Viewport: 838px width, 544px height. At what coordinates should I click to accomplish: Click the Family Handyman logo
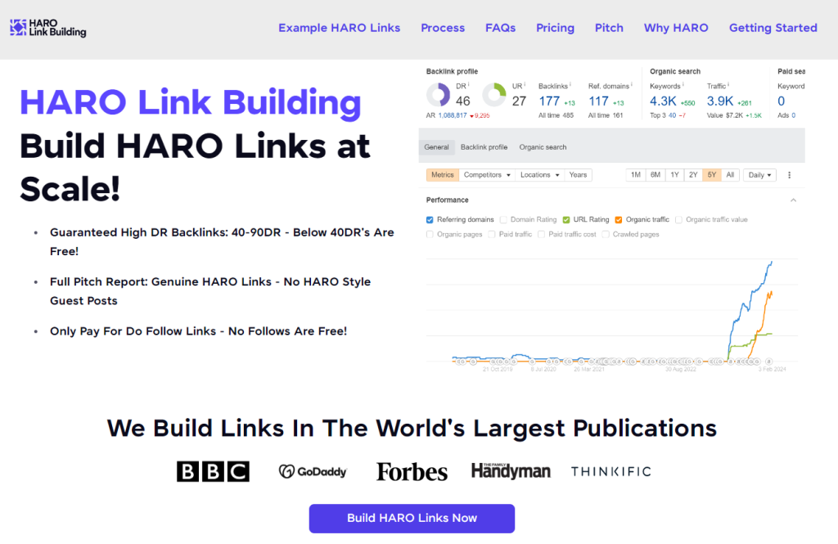[x=510, y=470]
